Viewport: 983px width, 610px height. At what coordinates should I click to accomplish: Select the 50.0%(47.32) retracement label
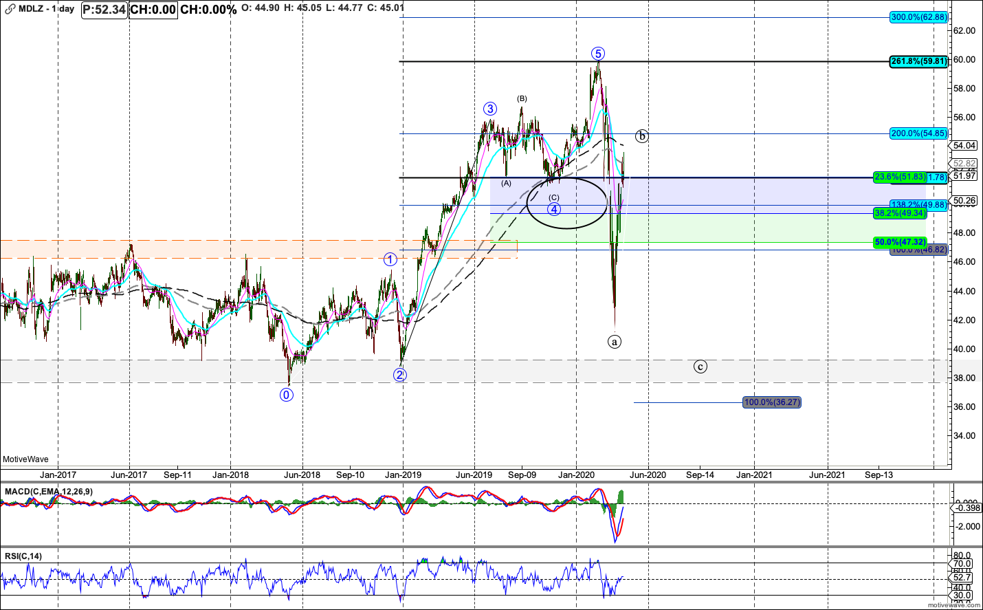[900, 242]
